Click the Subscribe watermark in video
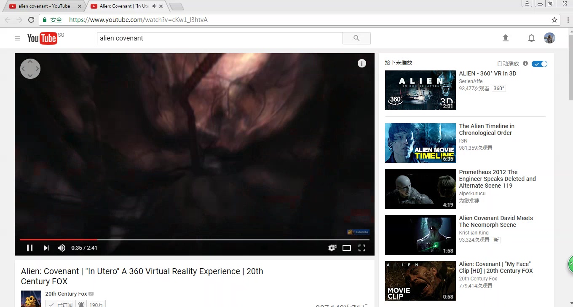 [x=358, y=232]
